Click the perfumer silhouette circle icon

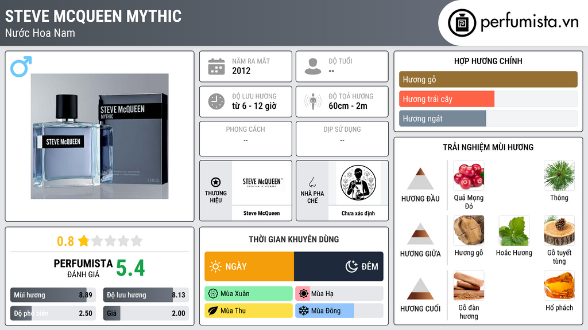click(358, 183)
